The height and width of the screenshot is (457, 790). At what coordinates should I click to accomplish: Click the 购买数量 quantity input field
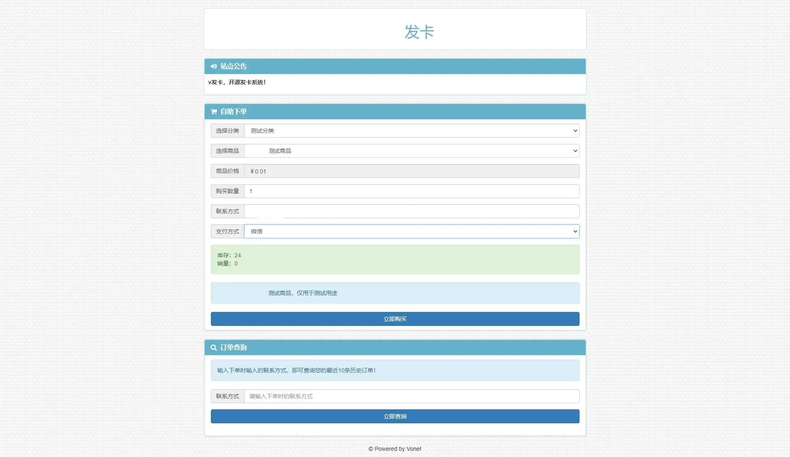pos(411,191)
